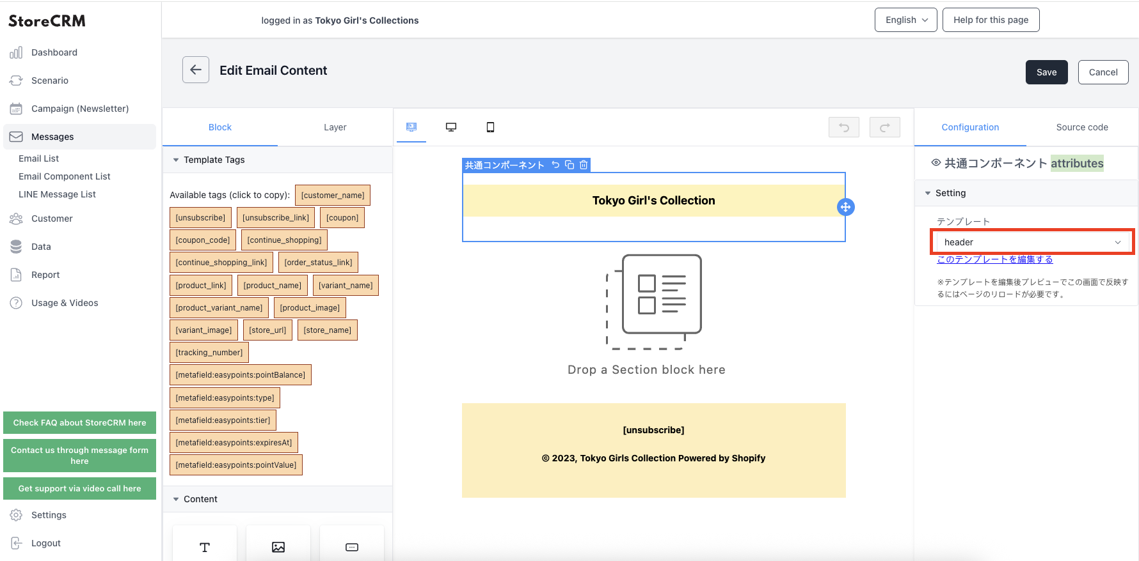Open Scenario from the sidebar
This screenshot has width=1139, height=561.
[49, 81]
